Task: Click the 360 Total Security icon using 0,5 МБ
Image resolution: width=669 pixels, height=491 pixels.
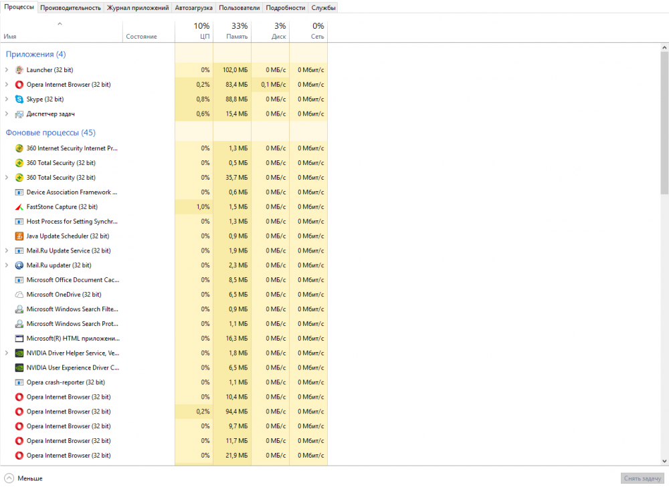Action: click(x=19, y=163)
